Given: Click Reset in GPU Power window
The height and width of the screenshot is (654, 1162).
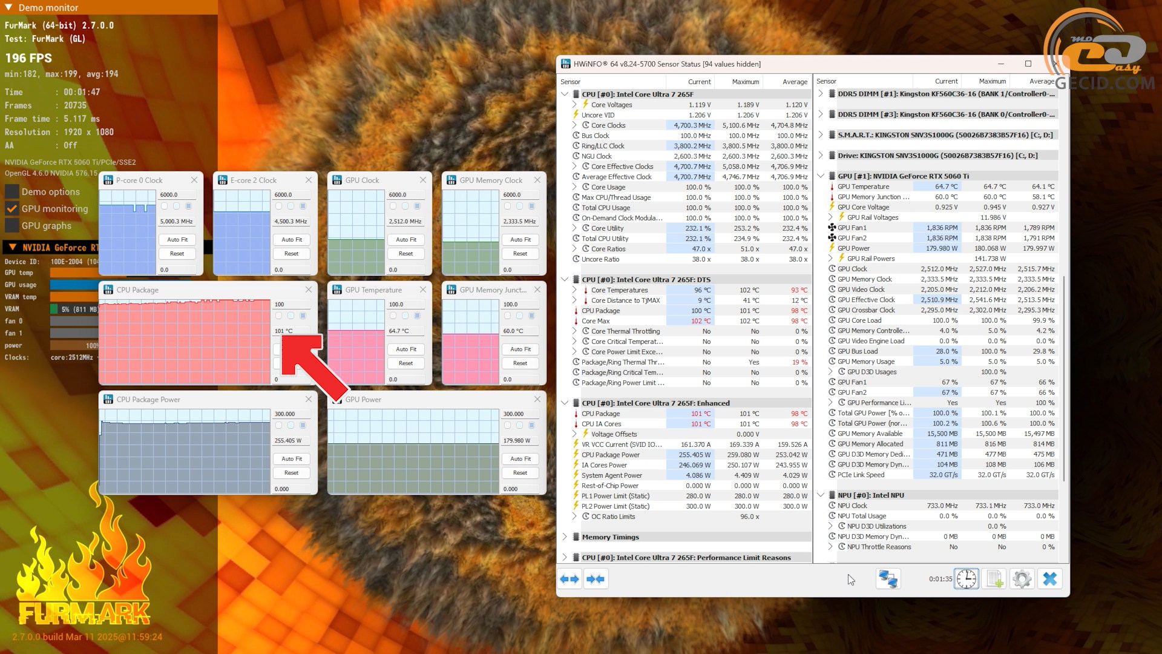Looking at the screenshot, I should (520, 472).
